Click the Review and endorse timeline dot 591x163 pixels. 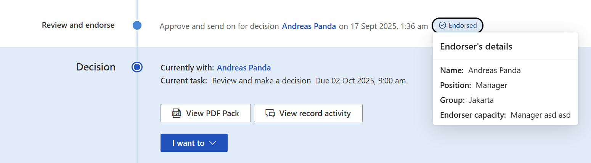click(137, 26)
